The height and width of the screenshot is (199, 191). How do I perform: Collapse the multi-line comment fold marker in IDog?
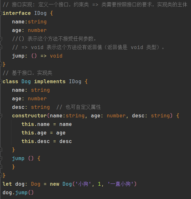[1, 39]
